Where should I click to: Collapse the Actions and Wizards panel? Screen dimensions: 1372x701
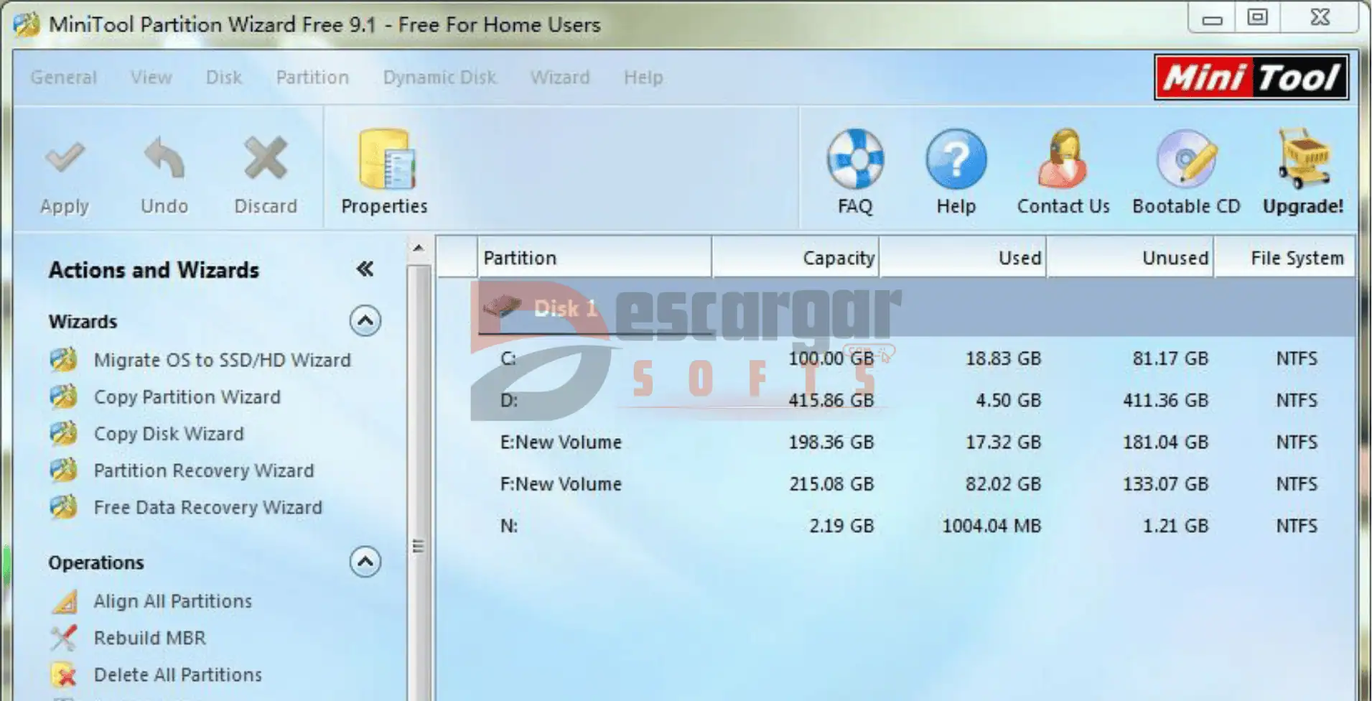(365, 269)
